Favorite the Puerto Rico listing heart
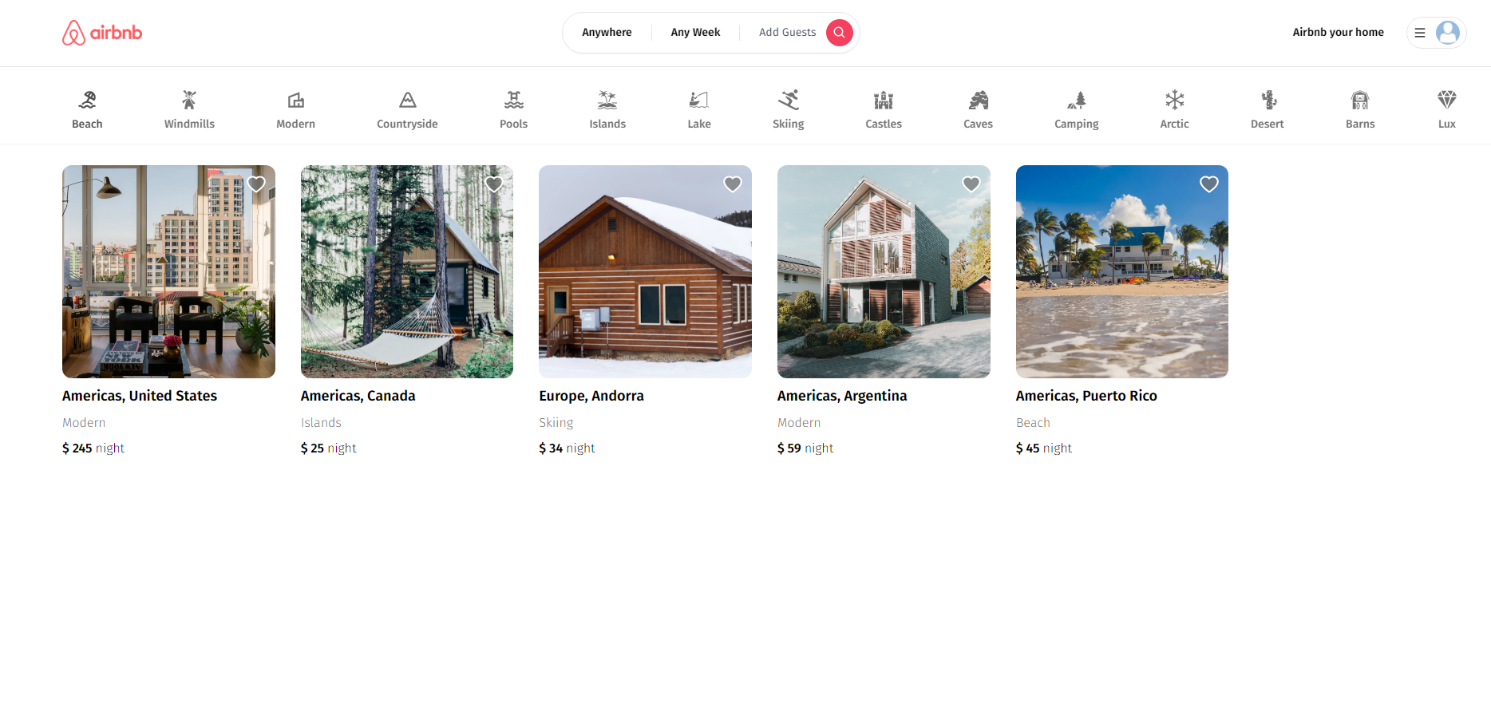The height and width of the screenshot is (727, 1491). 1209,184
